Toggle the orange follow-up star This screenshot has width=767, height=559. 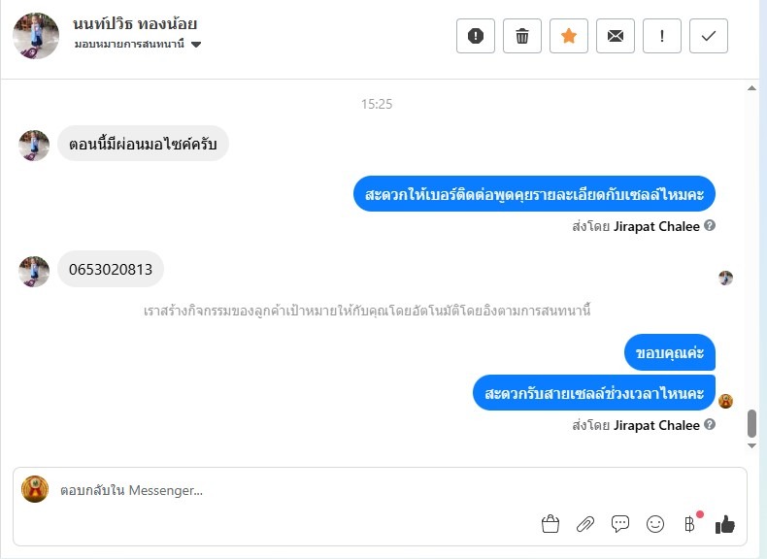pos(568,36)
